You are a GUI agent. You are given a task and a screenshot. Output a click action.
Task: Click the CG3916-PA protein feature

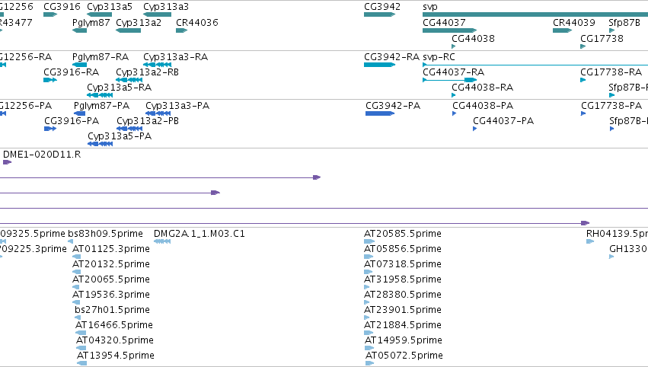click(x=50, y=129)
